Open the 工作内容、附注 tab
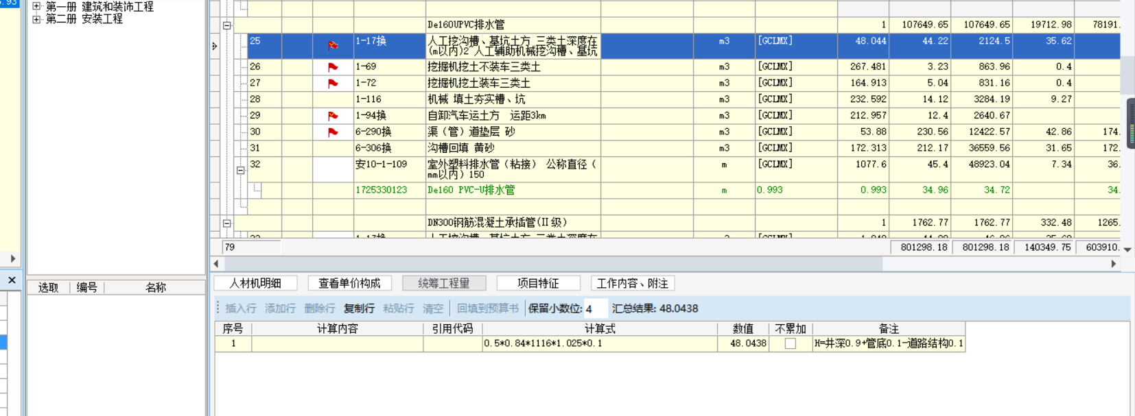This screenshot has width=1135, height=416. pyautogui.click(x=633, y=283)
